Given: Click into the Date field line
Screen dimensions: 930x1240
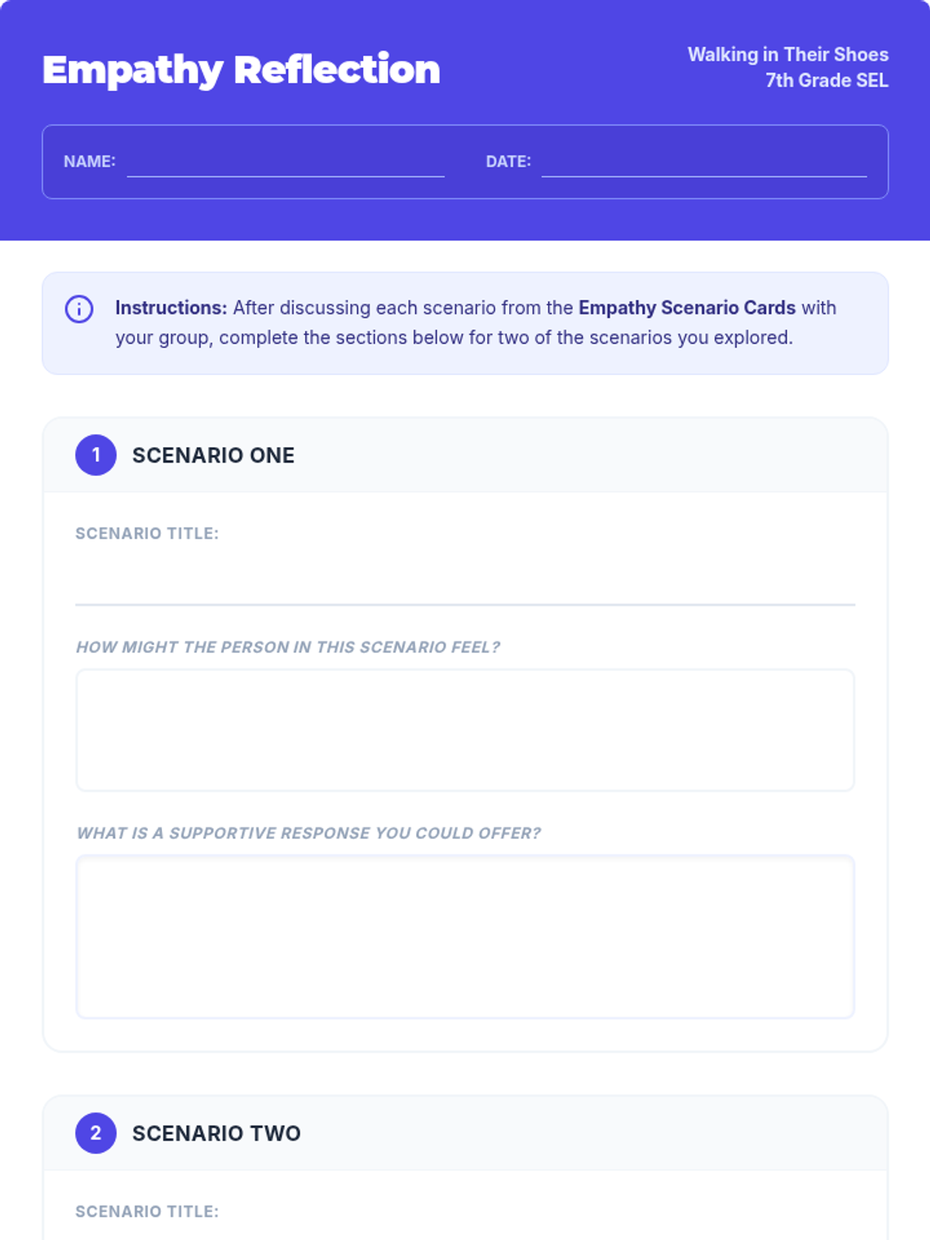Looking at the screenshot, I should (x=704, y=163).
